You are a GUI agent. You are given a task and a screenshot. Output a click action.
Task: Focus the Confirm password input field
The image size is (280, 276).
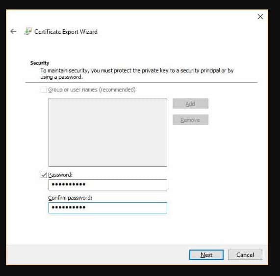pyautogui.click(x=108, y=207)
